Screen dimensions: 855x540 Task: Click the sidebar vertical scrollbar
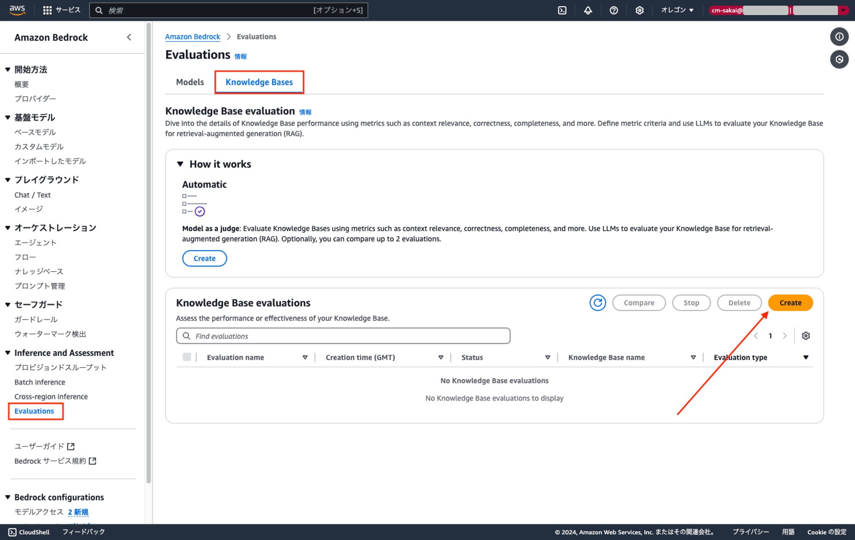coord(148,252)
